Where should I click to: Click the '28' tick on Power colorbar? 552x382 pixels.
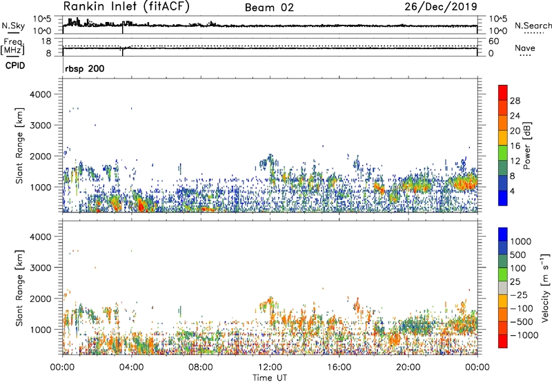tap(515, 101)
